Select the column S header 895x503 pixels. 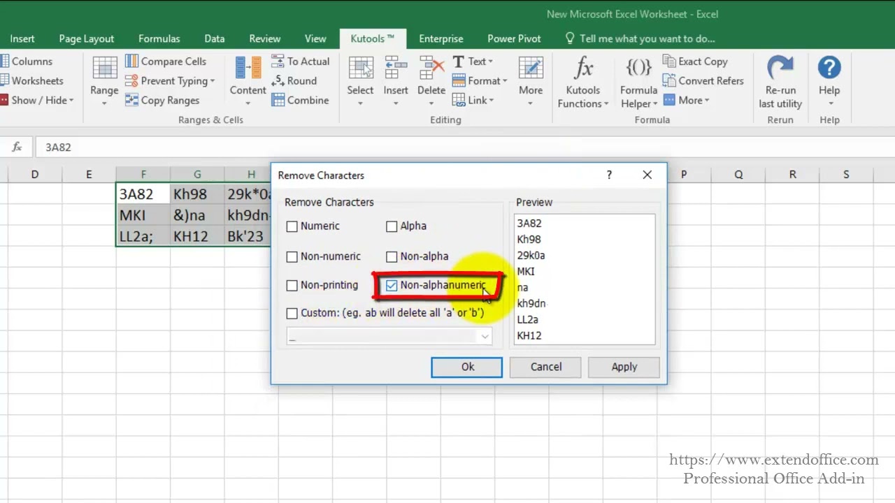pyautogui.click(x=846, y=175)
